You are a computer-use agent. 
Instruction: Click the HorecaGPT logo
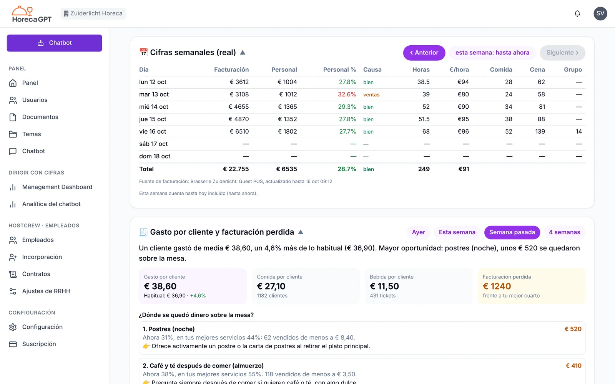(32, 14)
